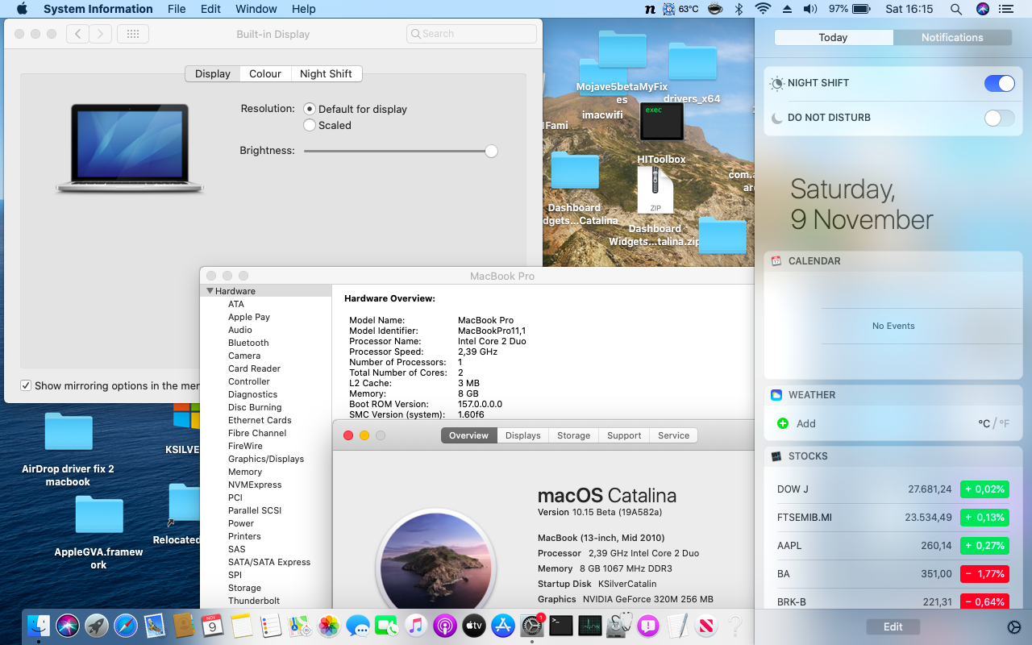Image resolution: width=1032 pixels, height=645 pixels.
Task: Open Notification Centre settings gear
Action: [1014, 627]
